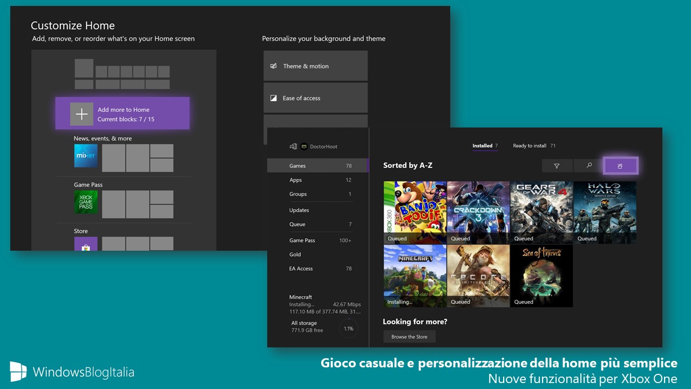Click the All storage 771.9 GB free text
The width and height of the screenshot is (691, 389).
pyautogui.click(x=307, y=326)
